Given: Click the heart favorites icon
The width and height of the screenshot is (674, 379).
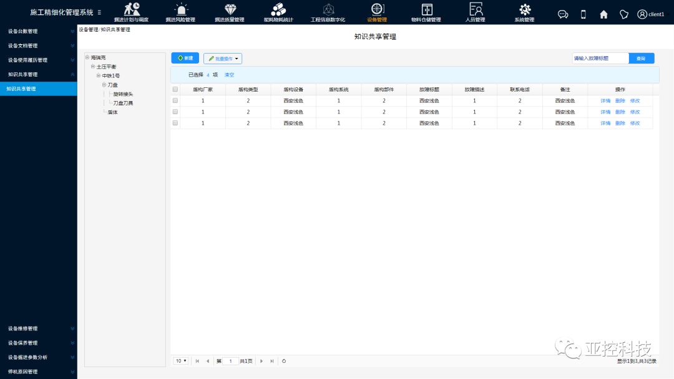Looking at the screenshot, I should pyautogui.click(x=623, y=14).
